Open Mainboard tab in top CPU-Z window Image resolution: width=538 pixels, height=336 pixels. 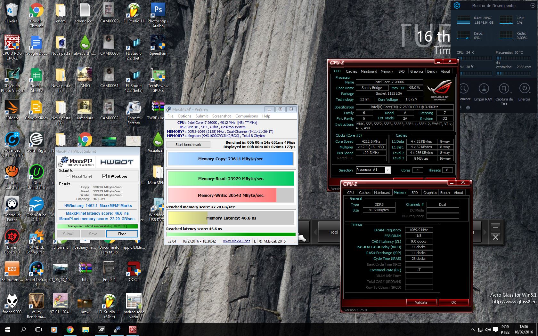coord(369,71)
